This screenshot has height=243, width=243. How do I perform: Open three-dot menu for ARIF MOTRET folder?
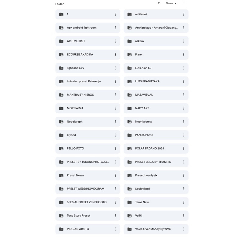[x=115, y=41]
